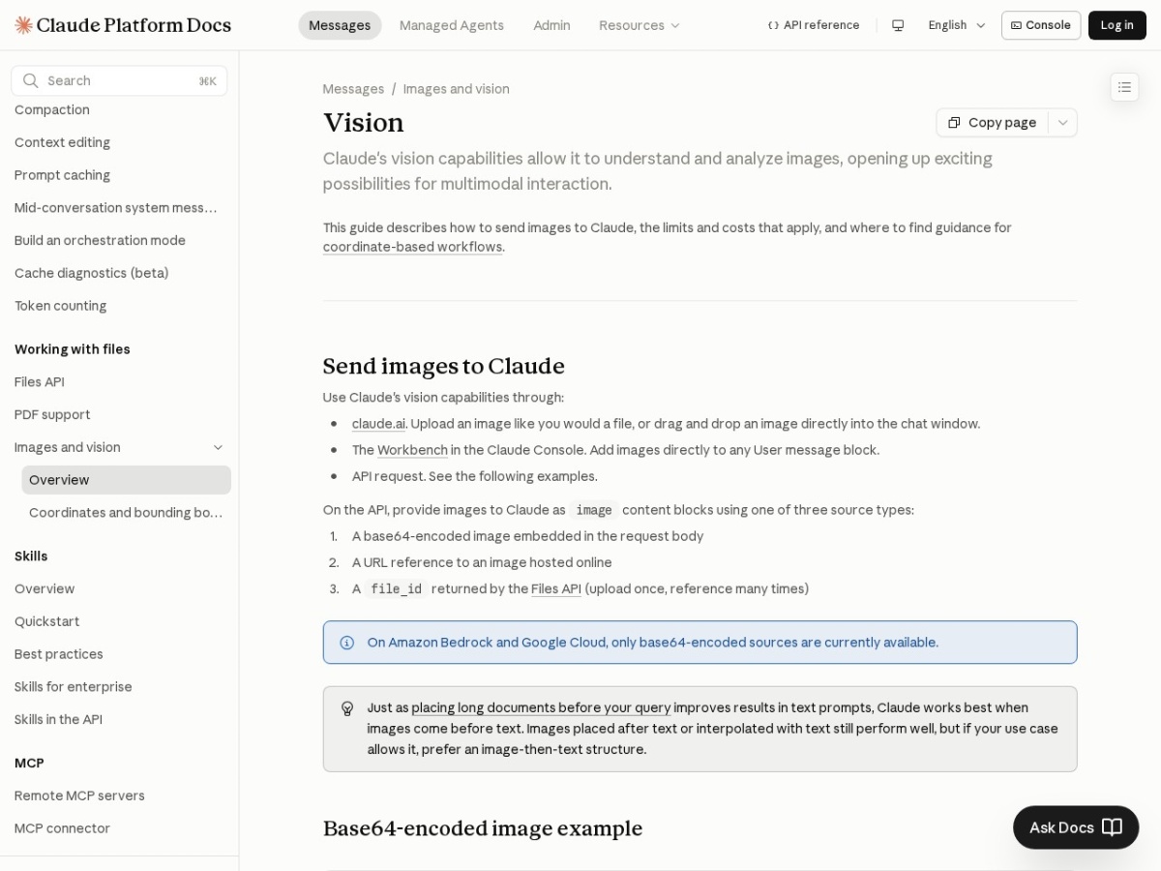The image size is (1161, 871).
Task: Open the Resources dropdown menu
Action: tap(640, 25)
